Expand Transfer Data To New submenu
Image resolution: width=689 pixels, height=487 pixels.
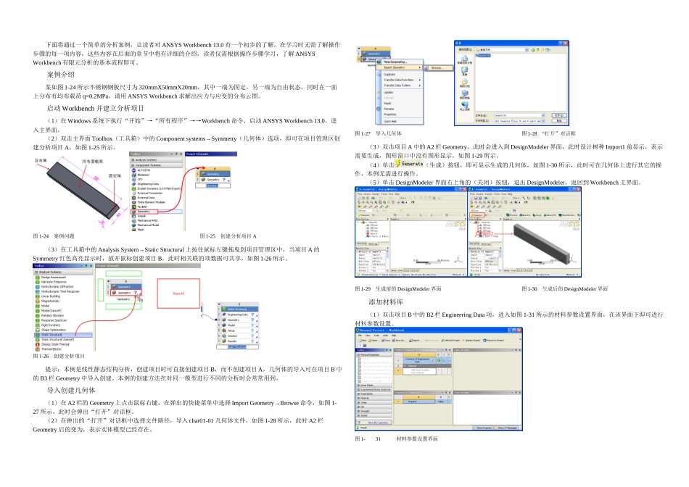(400, 86)
